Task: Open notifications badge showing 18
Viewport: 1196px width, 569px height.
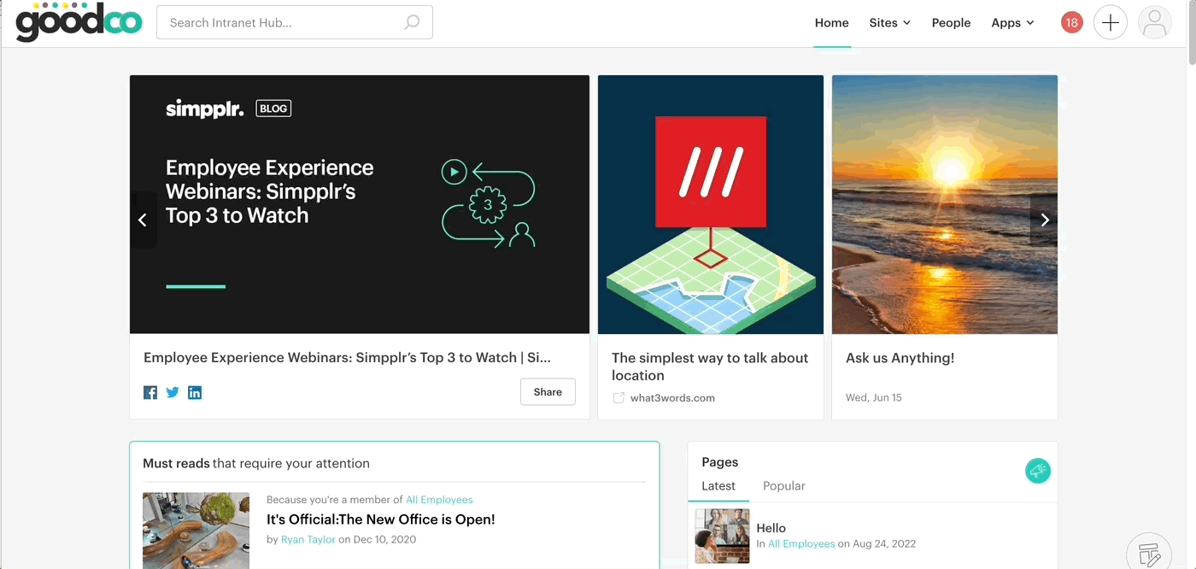Action: pyautogui.click(x=1071, y=23)
